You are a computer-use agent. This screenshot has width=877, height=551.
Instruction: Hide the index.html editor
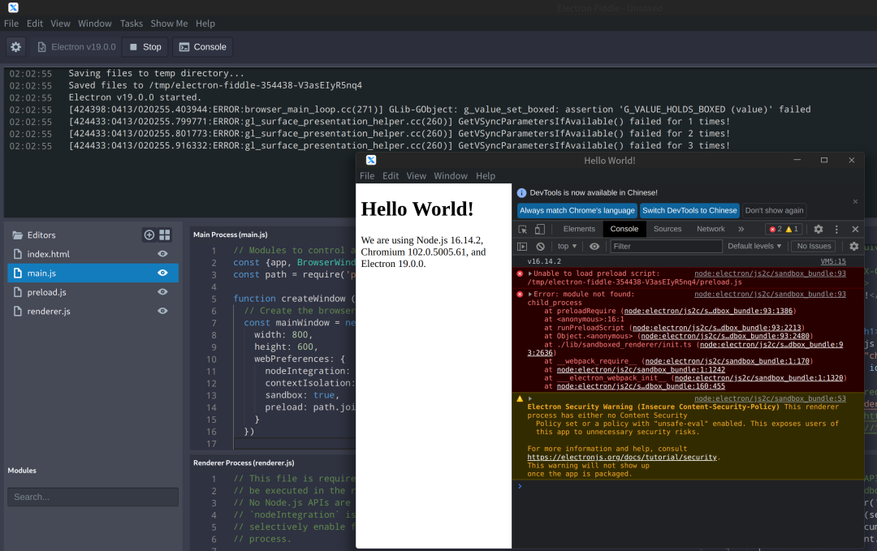click(162, 254)
